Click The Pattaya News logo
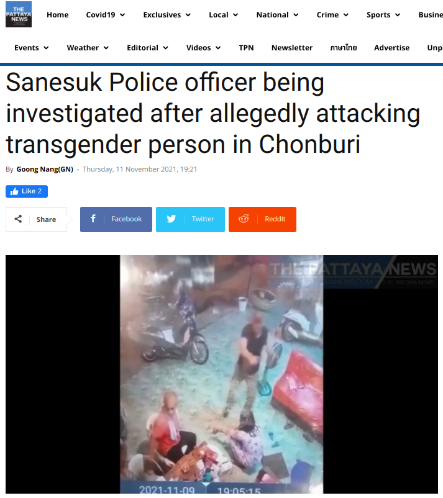Image resolution: width=443 pixels, height=498 pixels. [19, 14]
